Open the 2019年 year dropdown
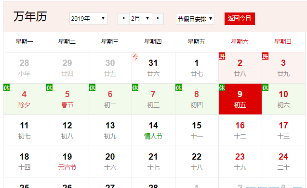Viewport: 307px width, 188px height. coord(88,19)
